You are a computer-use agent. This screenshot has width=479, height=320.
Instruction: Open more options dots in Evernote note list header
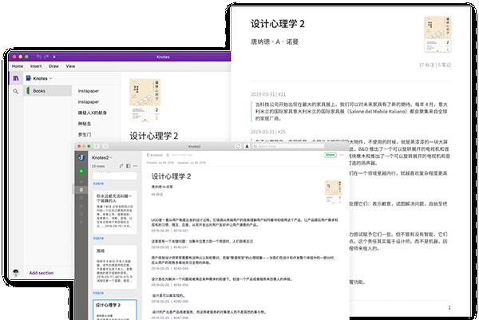135,166
